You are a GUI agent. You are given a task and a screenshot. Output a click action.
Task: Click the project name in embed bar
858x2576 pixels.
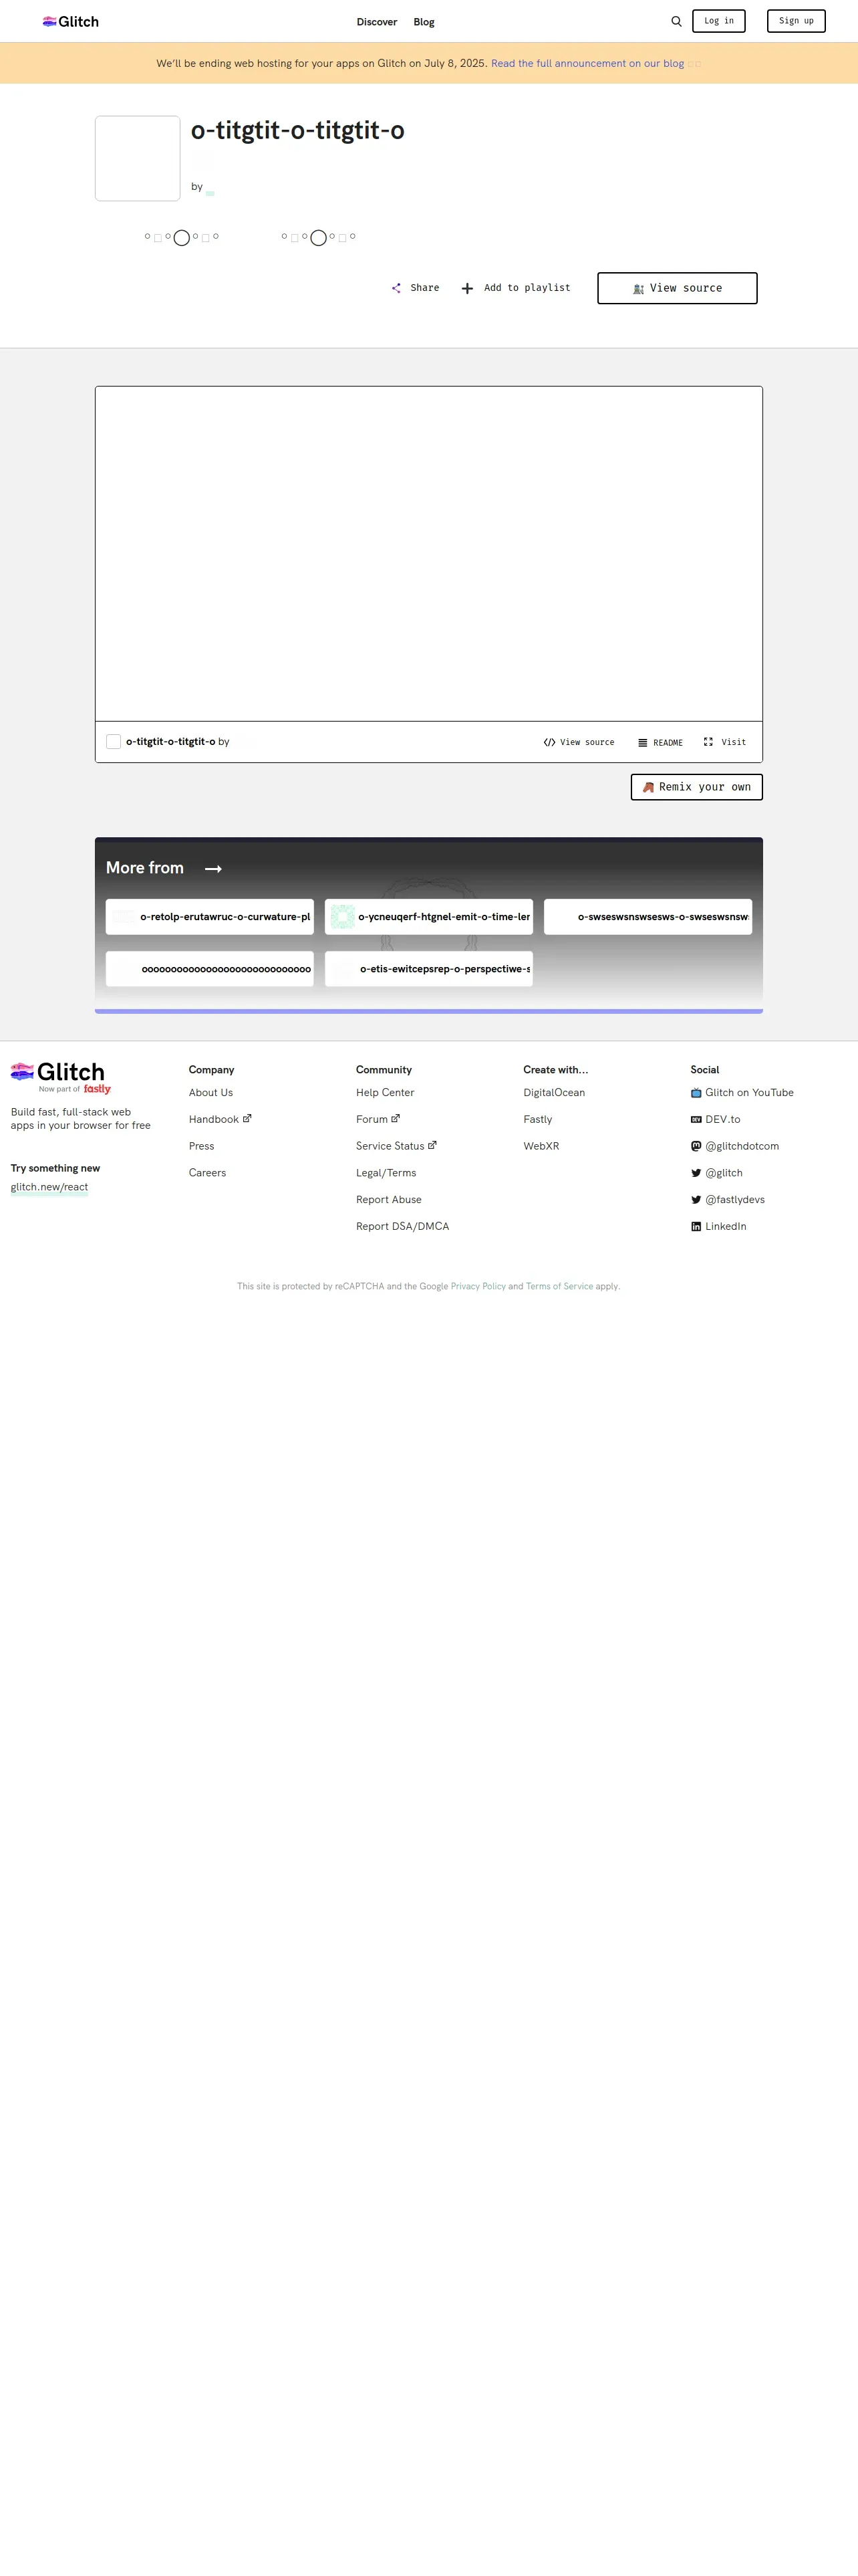point(171,742)
